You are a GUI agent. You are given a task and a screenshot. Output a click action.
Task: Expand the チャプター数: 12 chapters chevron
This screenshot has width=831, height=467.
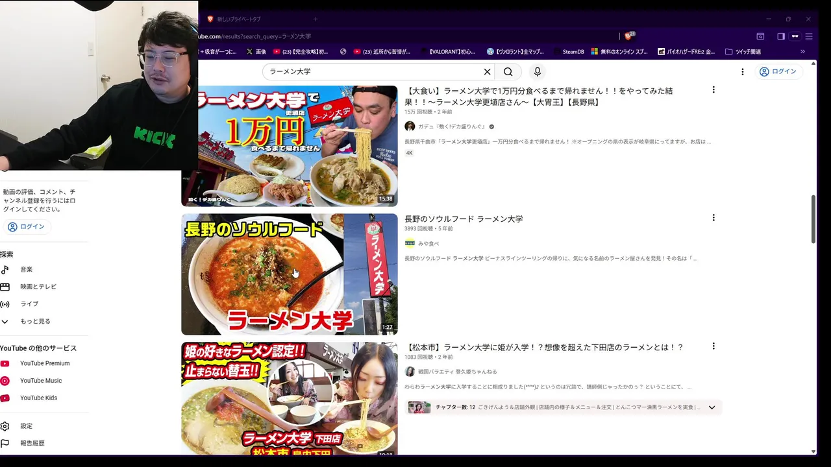point(712,407)
